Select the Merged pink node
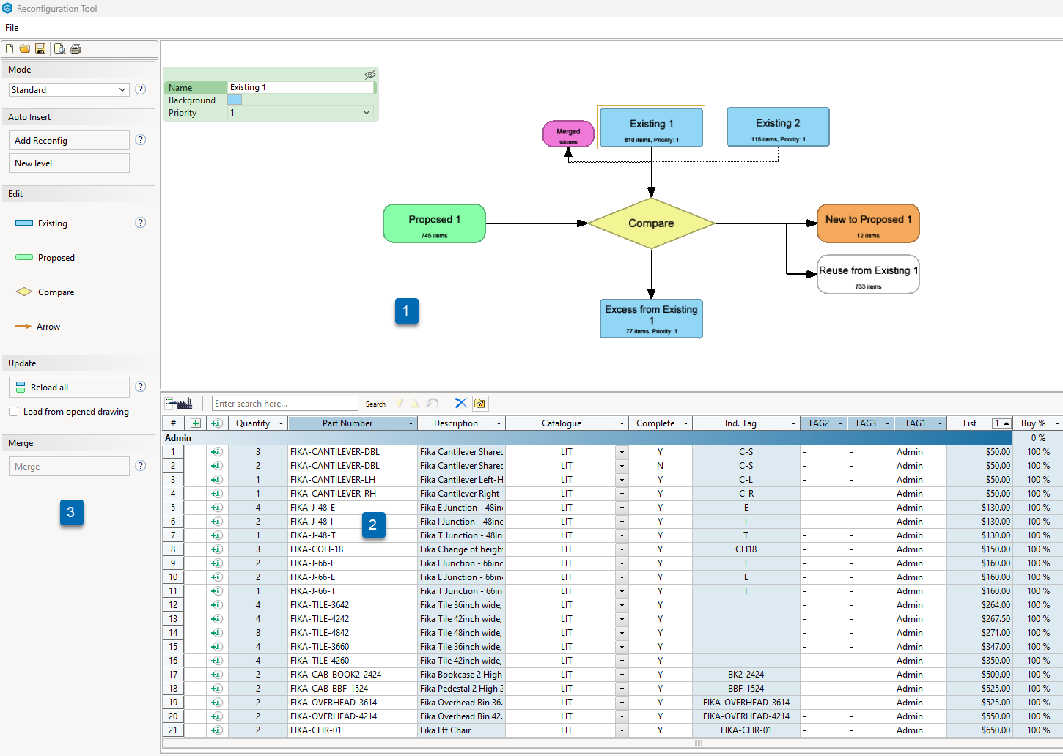 click(x=568, y=134)
